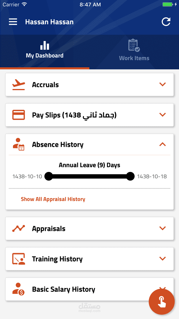
Task: Tap the Pay Slips card icon
Action: click(18, 115)
